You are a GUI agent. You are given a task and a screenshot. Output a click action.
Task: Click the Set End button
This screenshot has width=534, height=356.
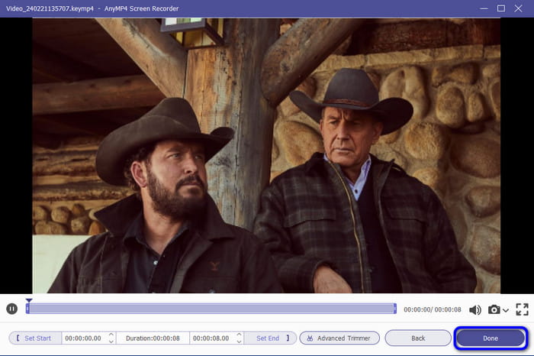(x=270, y=338)
